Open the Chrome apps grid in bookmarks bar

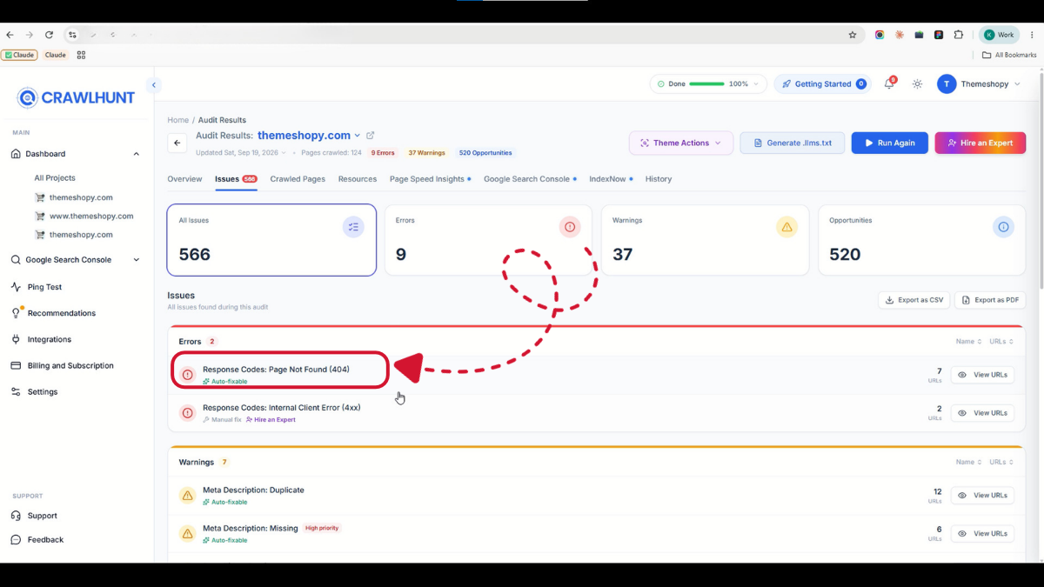pyautogui.click(x=81, y=55)
